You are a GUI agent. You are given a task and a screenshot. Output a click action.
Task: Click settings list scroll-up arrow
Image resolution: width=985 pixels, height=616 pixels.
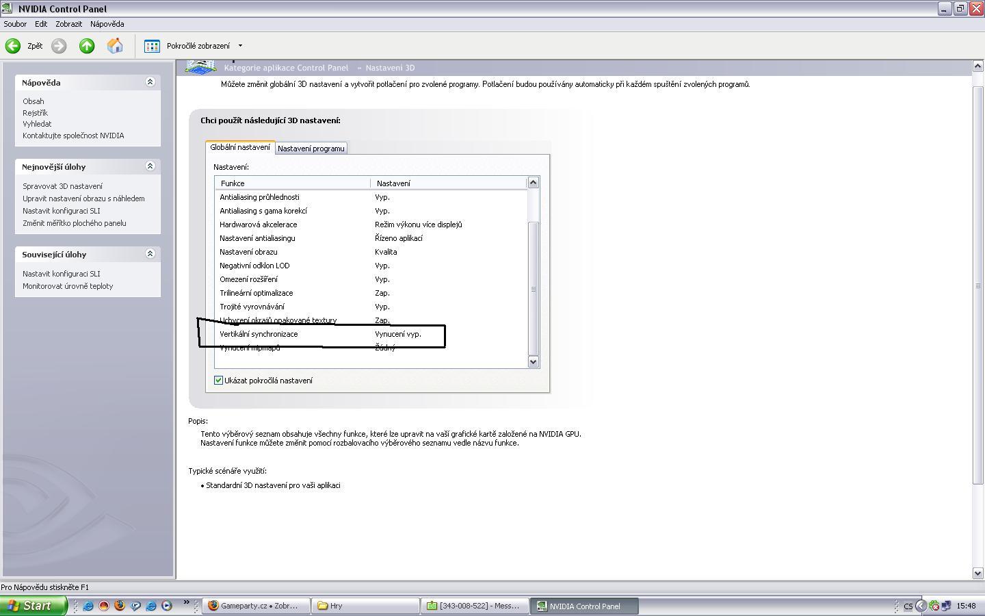click(x=534, y=183)
